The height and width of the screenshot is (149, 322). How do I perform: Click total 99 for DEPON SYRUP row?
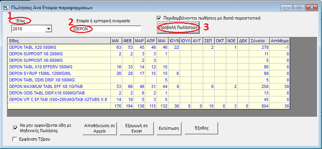point(259,73)
